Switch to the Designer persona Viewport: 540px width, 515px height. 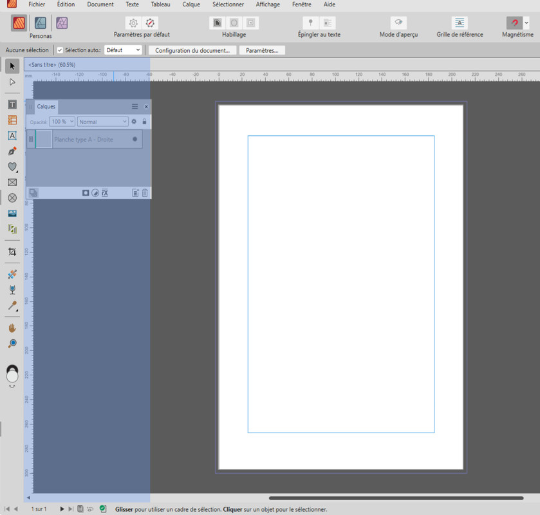(41, 23)
